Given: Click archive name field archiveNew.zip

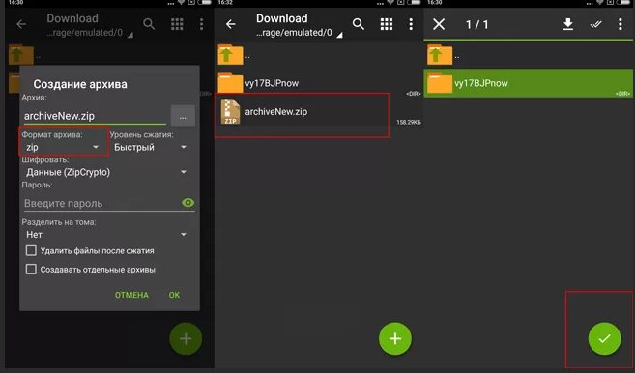Looking at the screenshot, I should point(95,116).
